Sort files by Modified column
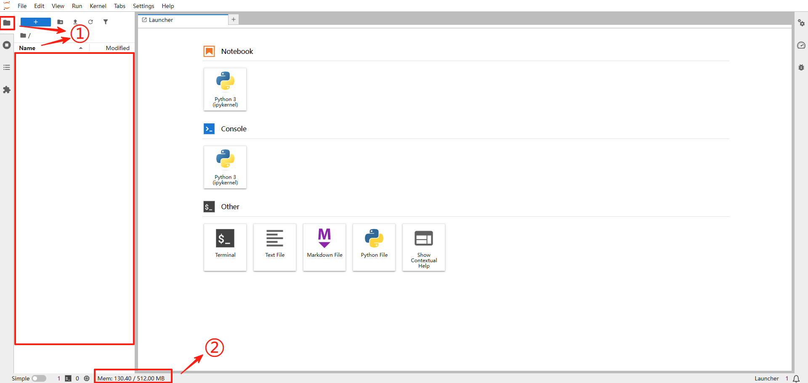This screenshot has height=383, width=808. coord(117,48)
